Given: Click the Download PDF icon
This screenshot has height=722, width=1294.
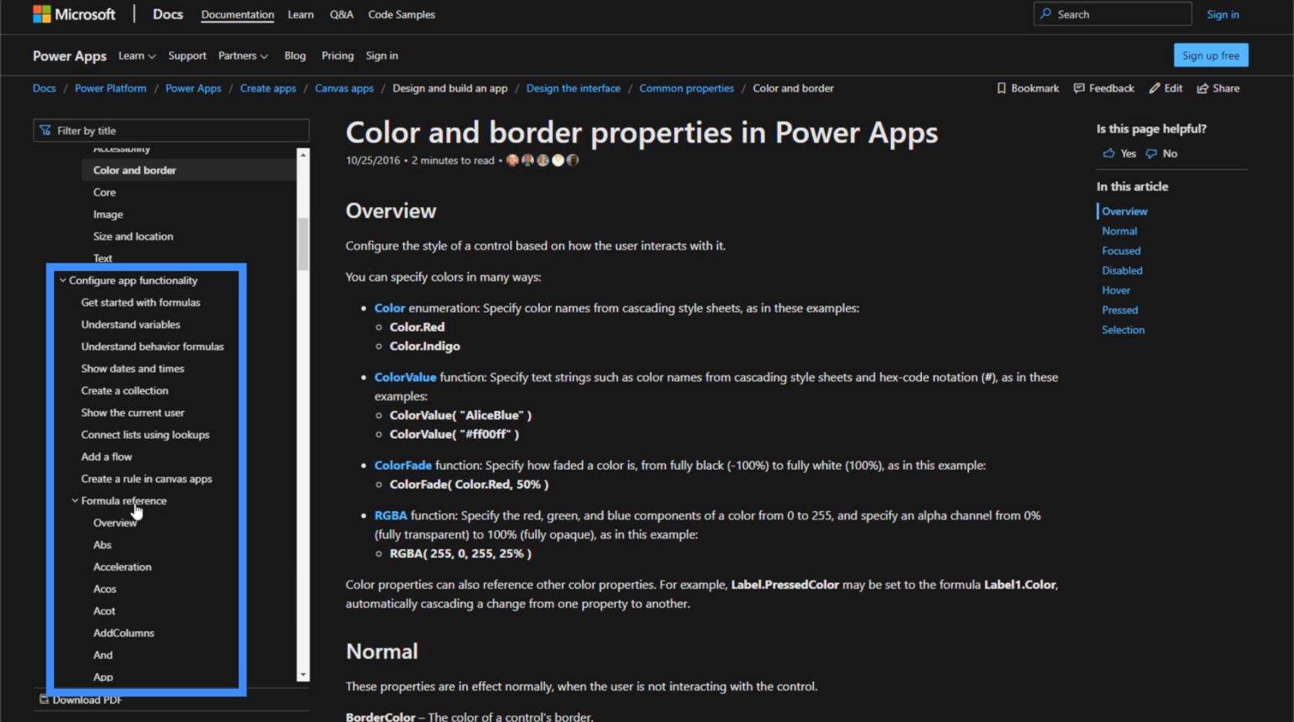Looking at the screenshot, I should [x=44, y=699].
